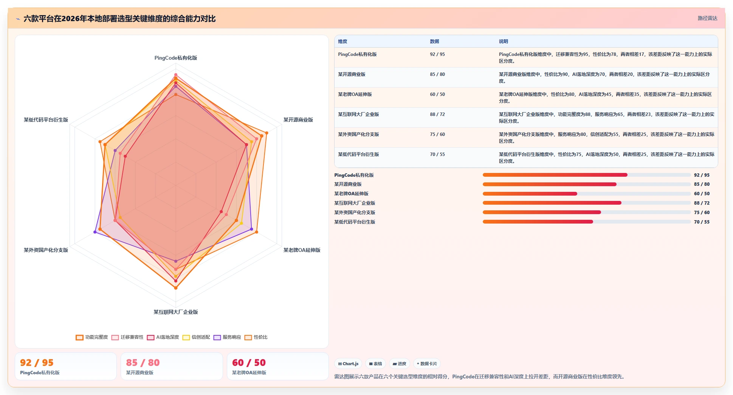Click the PingCode私有化版 radar axis label

176,58
